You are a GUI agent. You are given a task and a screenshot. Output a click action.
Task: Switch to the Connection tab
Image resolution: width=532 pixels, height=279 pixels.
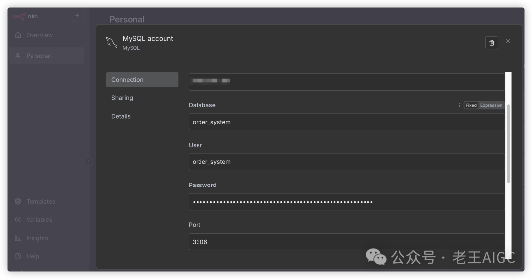(x=142, y=80)
